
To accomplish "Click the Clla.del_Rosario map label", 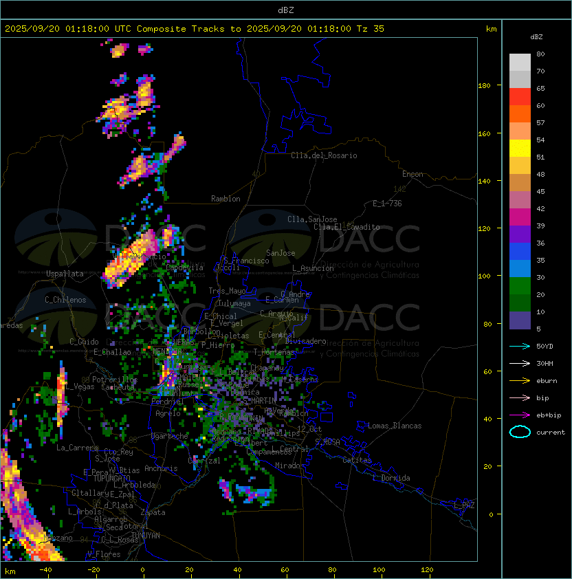I will (x=324, y=155).
